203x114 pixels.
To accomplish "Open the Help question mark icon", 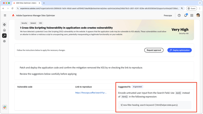I will [179, 15].
